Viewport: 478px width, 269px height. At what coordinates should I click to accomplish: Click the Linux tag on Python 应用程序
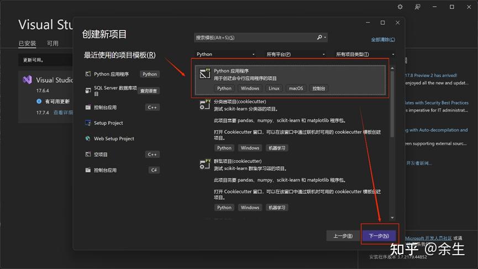click(x=274, y=88)
